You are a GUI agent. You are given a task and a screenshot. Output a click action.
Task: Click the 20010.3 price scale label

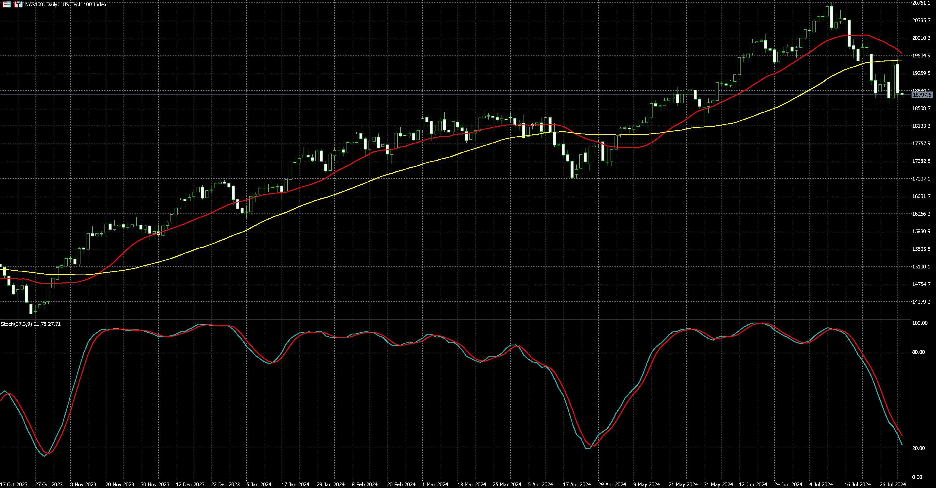tap(921, 38)
